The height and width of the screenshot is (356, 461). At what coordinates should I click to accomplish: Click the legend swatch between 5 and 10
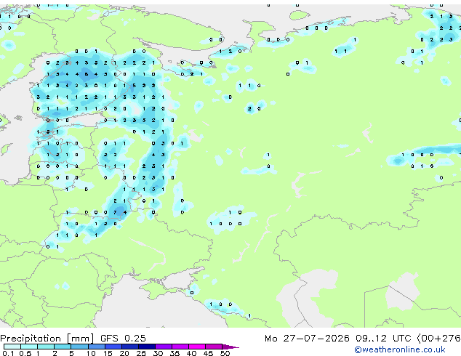(x=79, y=347)
